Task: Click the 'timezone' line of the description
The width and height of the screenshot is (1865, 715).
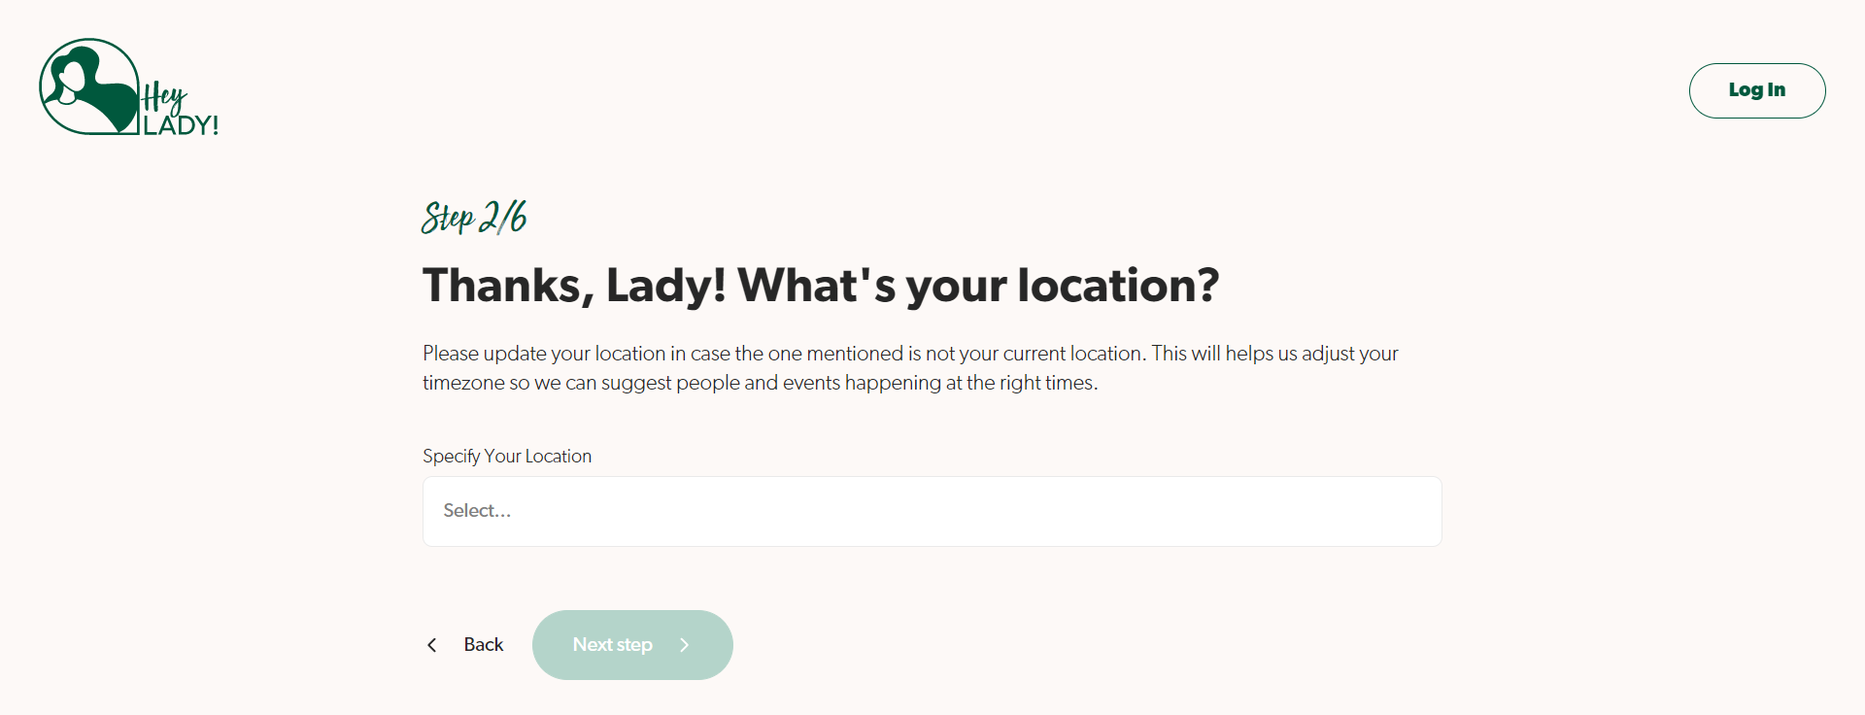Action: (x=760, y=383)
